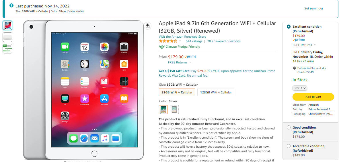Click the share icon beside product image
The height and width of the screenshot is (162, 341).
tap(147, 26)
